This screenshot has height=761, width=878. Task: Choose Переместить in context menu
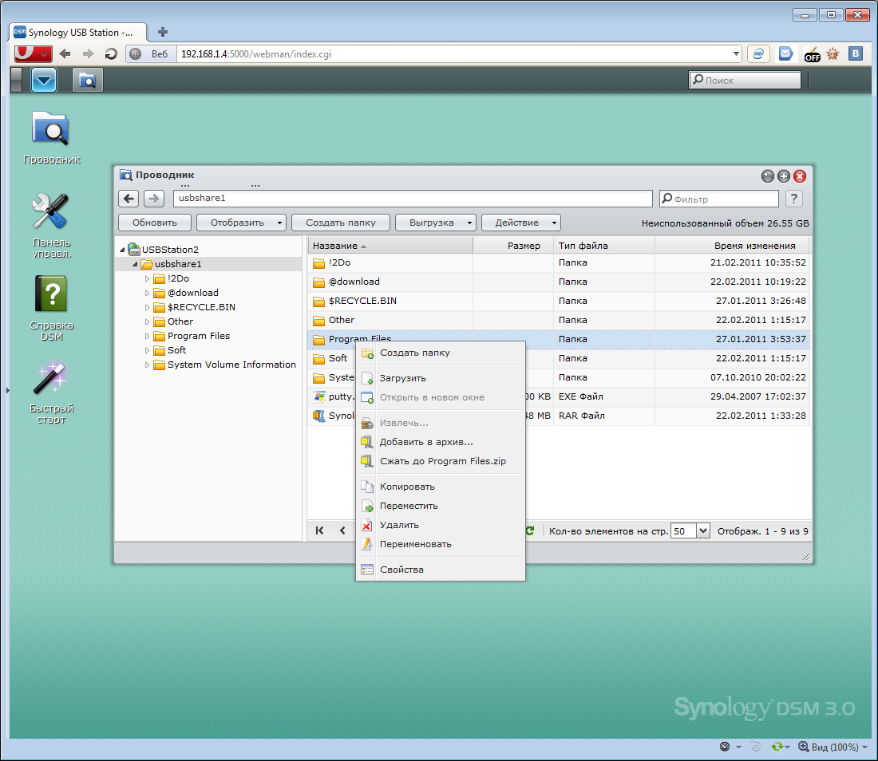[440, 506]
